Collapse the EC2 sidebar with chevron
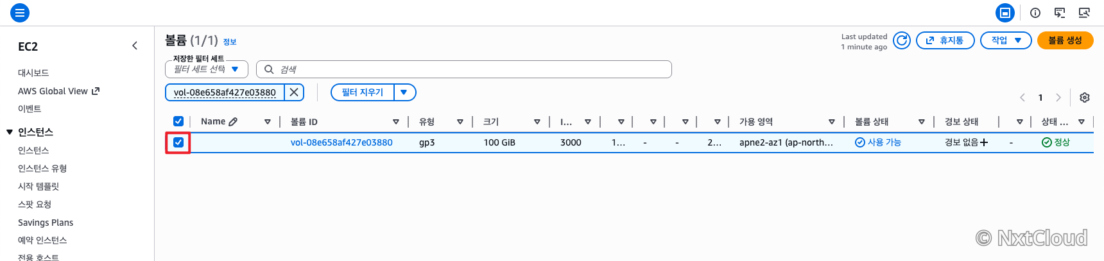Screen dimensions: 1104x261 [135, 46]
